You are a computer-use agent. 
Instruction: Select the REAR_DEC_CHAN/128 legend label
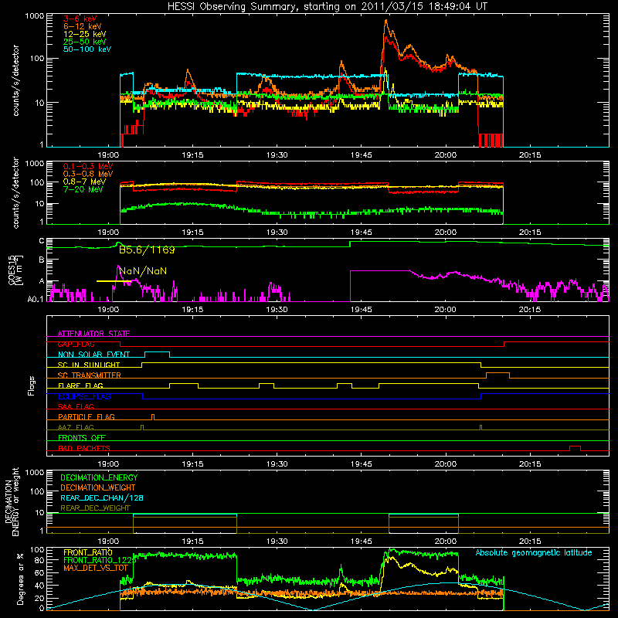click(102, 497)
